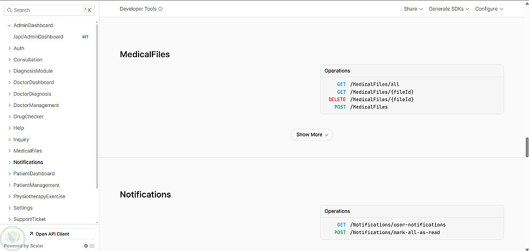
Task: Click the main page vertical scrollbar thumb
Action: coord(527,147)
